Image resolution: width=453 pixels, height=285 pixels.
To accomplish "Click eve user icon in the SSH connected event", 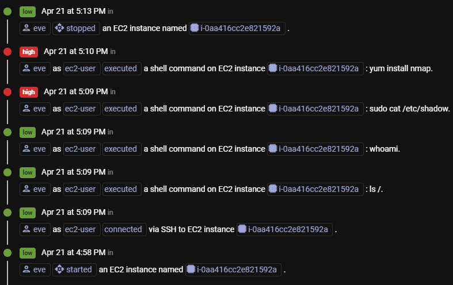I will [26, 229].
